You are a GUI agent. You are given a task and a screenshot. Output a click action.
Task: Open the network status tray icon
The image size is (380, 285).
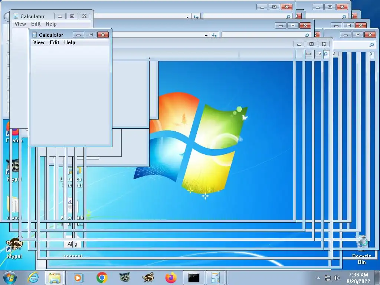327,278
